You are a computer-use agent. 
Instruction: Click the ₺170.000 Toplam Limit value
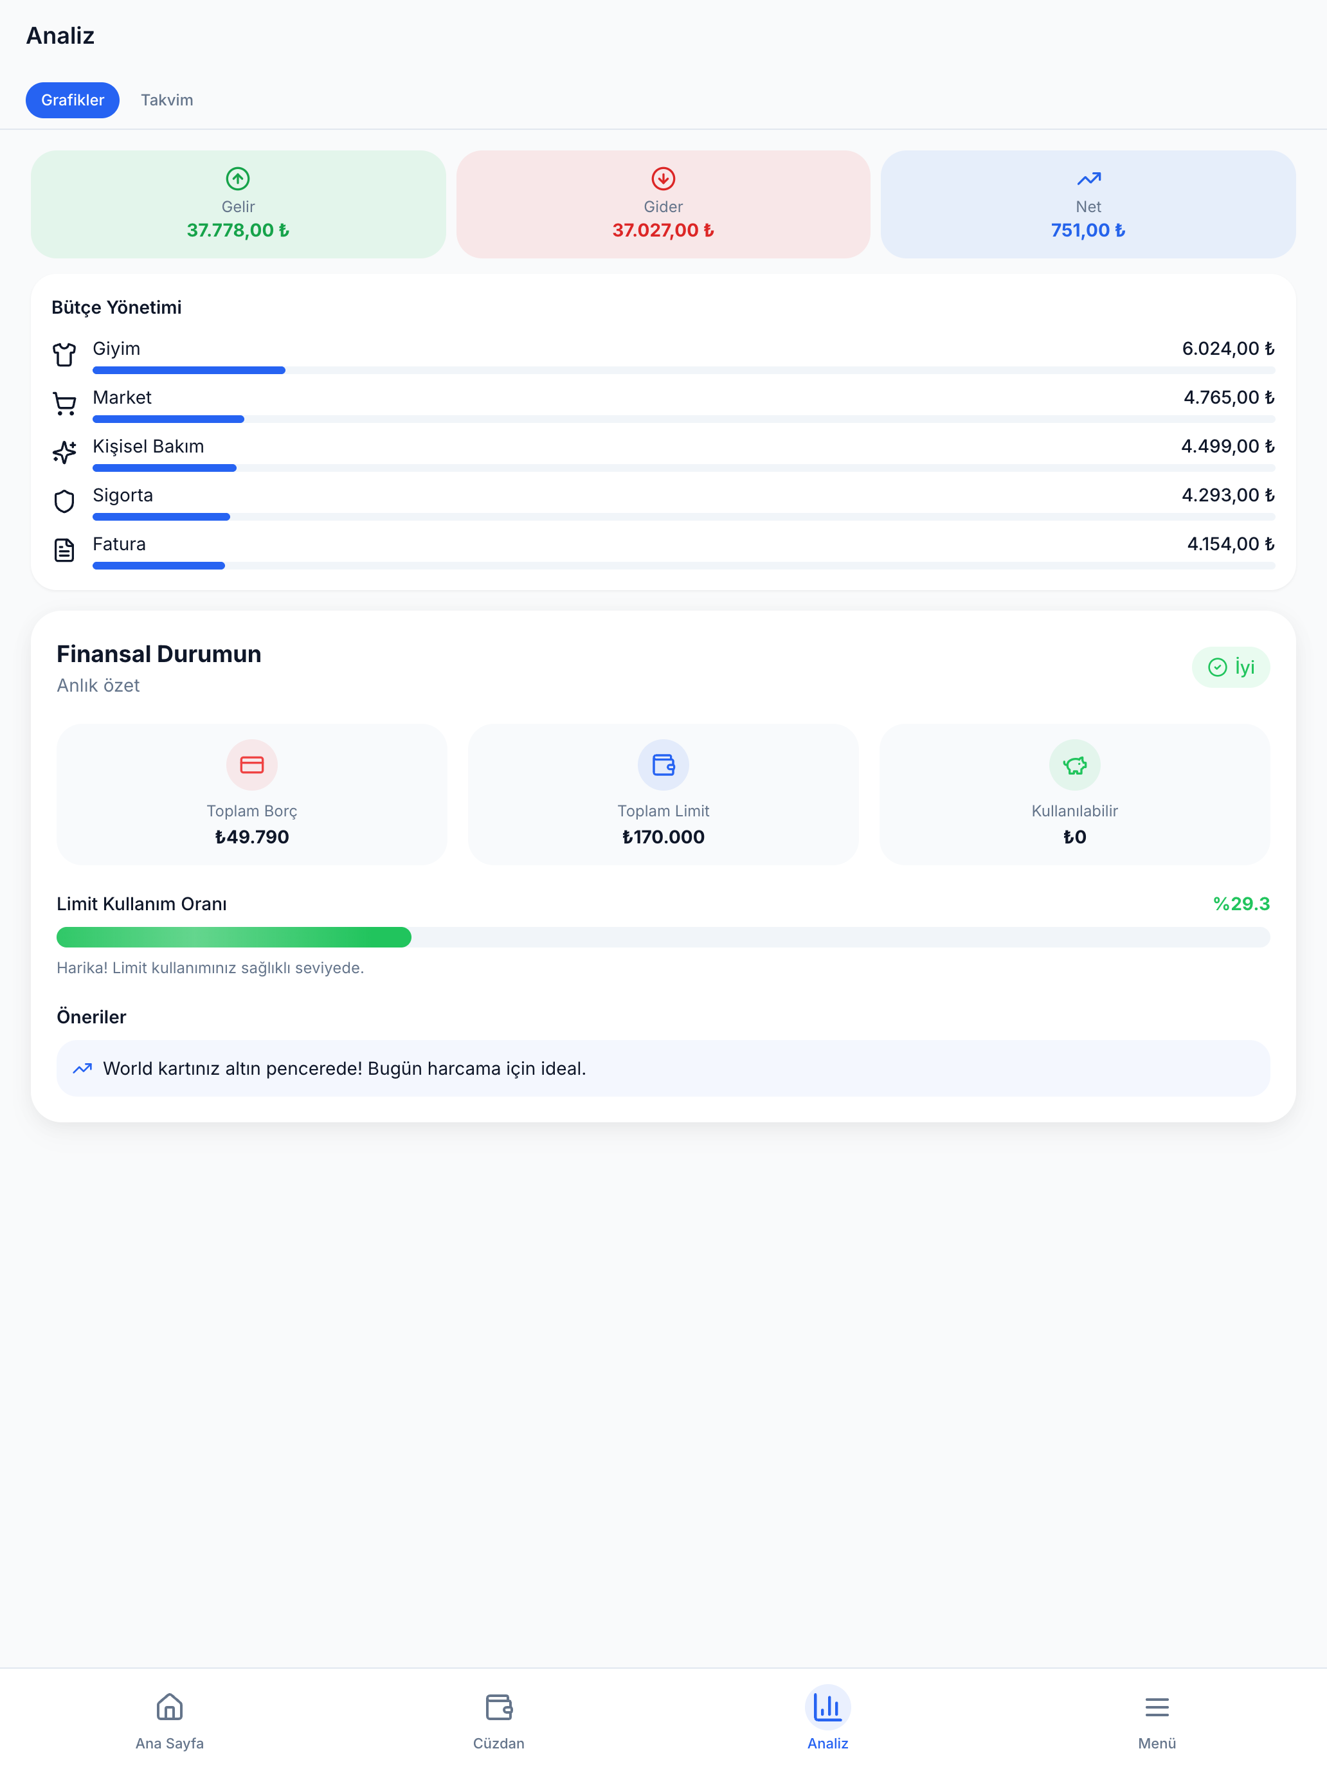(x=663, y=838)
